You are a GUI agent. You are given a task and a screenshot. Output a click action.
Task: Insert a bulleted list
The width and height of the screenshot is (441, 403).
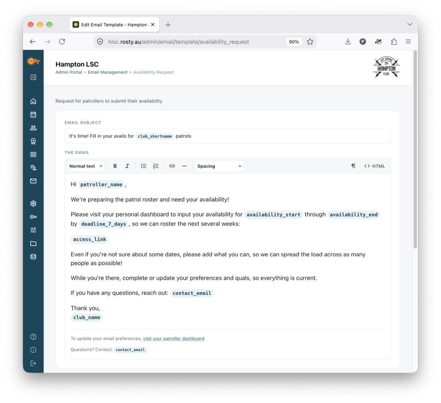pos(144,166)
